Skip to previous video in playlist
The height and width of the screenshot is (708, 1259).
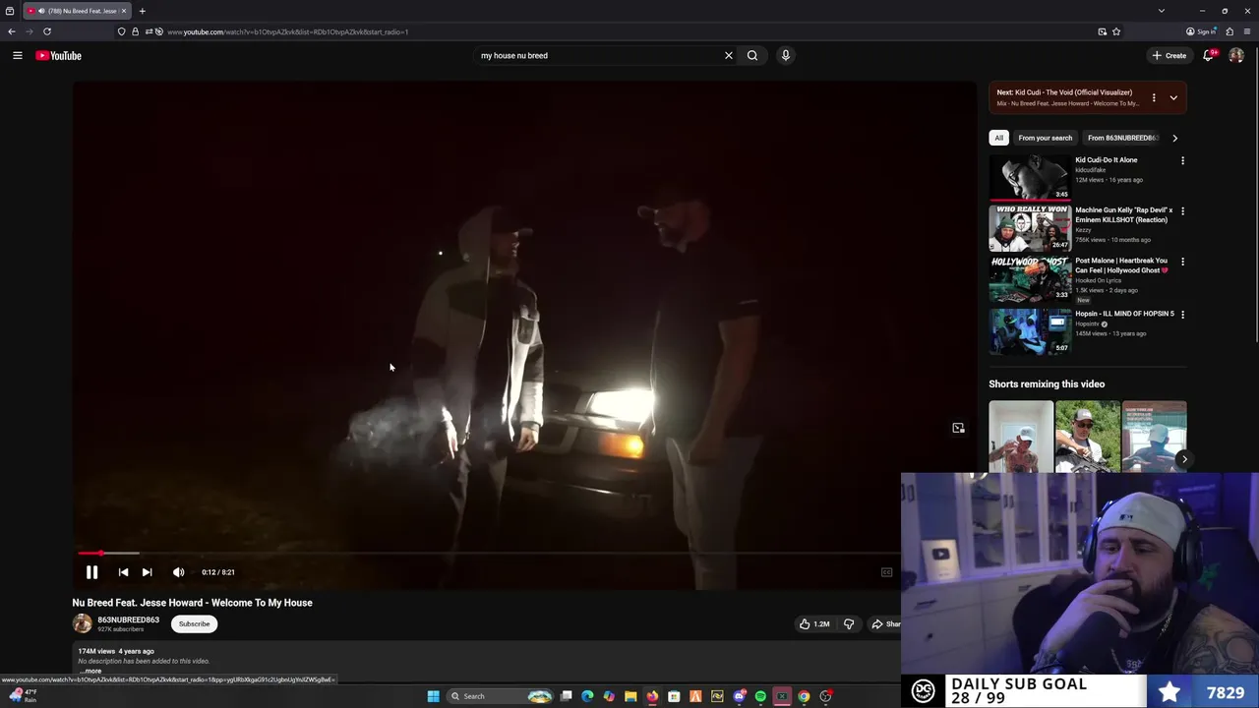pyautogui.click(x=123, y=572)
